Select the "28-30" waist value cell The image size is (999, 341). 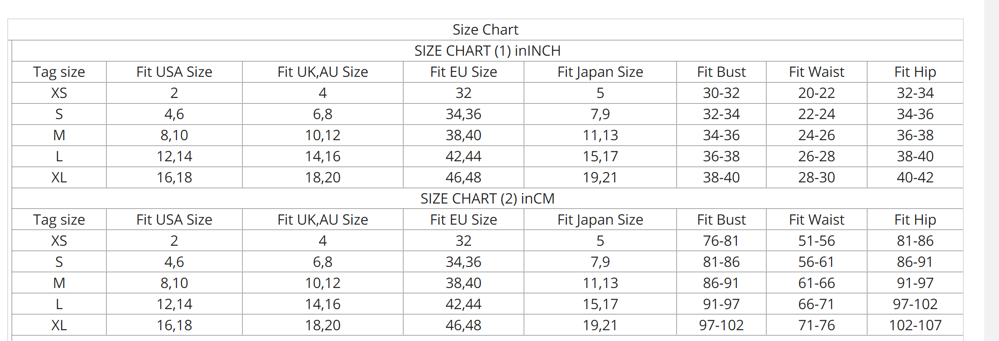pos(816,177)
